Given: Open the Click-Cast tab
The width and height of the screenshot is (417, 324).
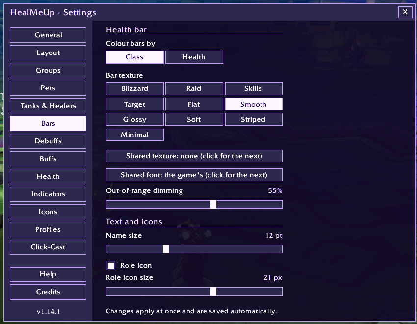Looking at the screenshot, I should [x=48, y=247].
